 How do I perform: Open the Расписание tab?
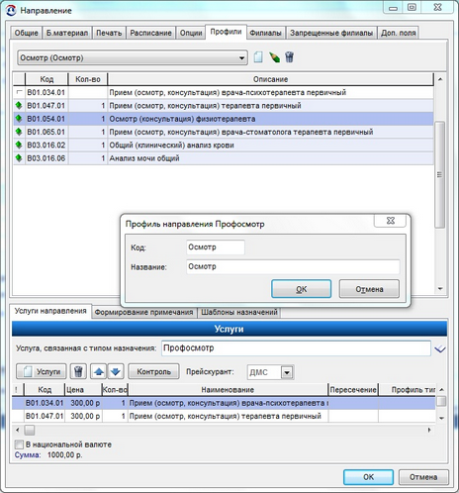pyautogui.click(x=150, y=33)
